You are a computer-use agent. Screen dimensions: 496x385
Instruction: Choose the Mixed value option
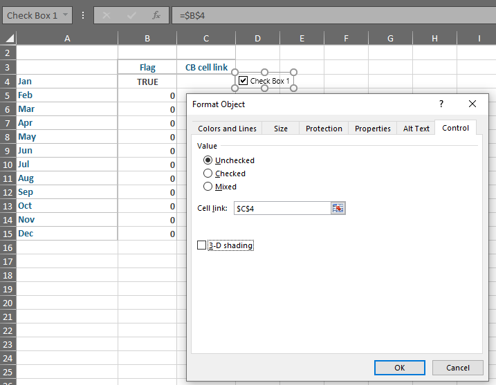[x=208, y=187]
